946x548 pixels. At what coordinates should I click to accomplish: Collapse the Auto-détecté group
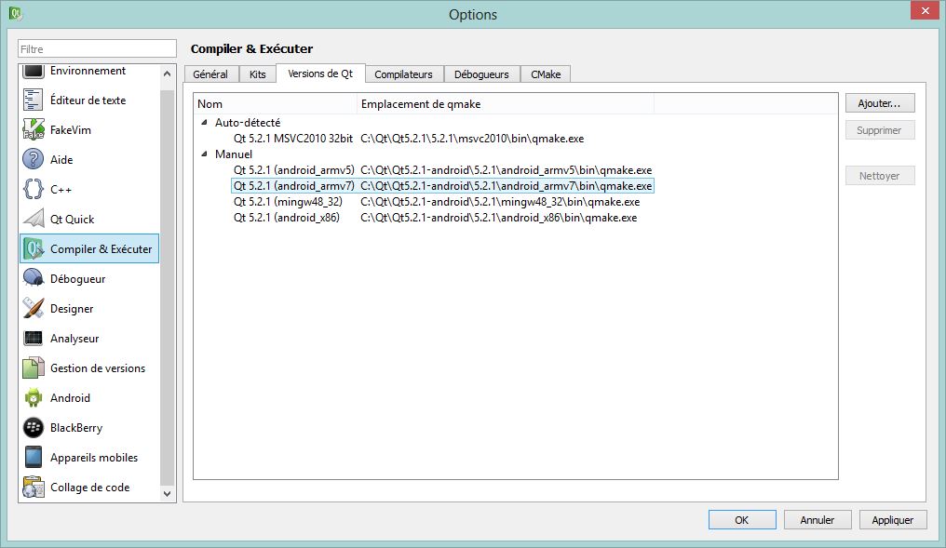pyautogui.click(x=204, y=123)
